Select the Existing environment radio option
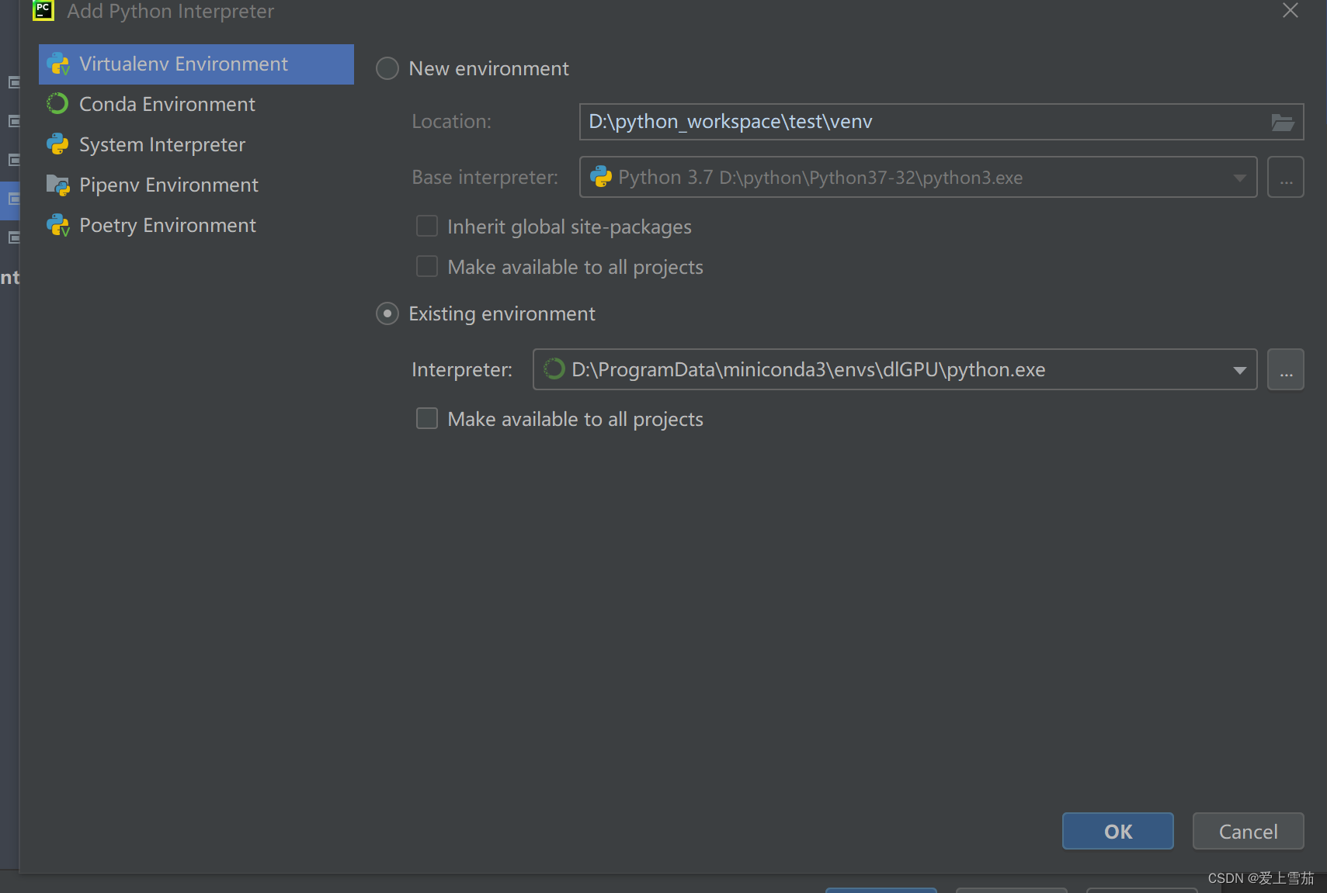The width and height of the screenshot is (1327, 893). [x=387, y=313]
